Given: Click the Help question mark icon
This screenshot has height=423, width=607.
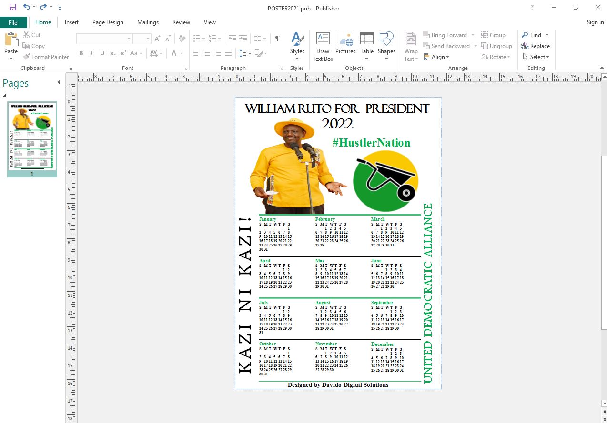Looking at the screenshot, I should [x=532, y=7].
